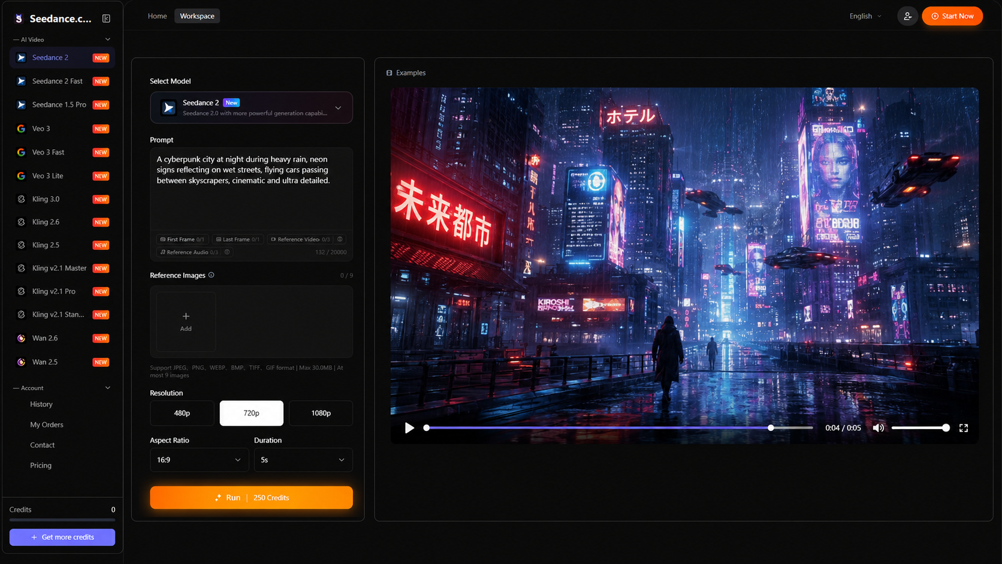Click the Reference Images info icon
The width and height of the screenshot is (1002, 564).
211,275
